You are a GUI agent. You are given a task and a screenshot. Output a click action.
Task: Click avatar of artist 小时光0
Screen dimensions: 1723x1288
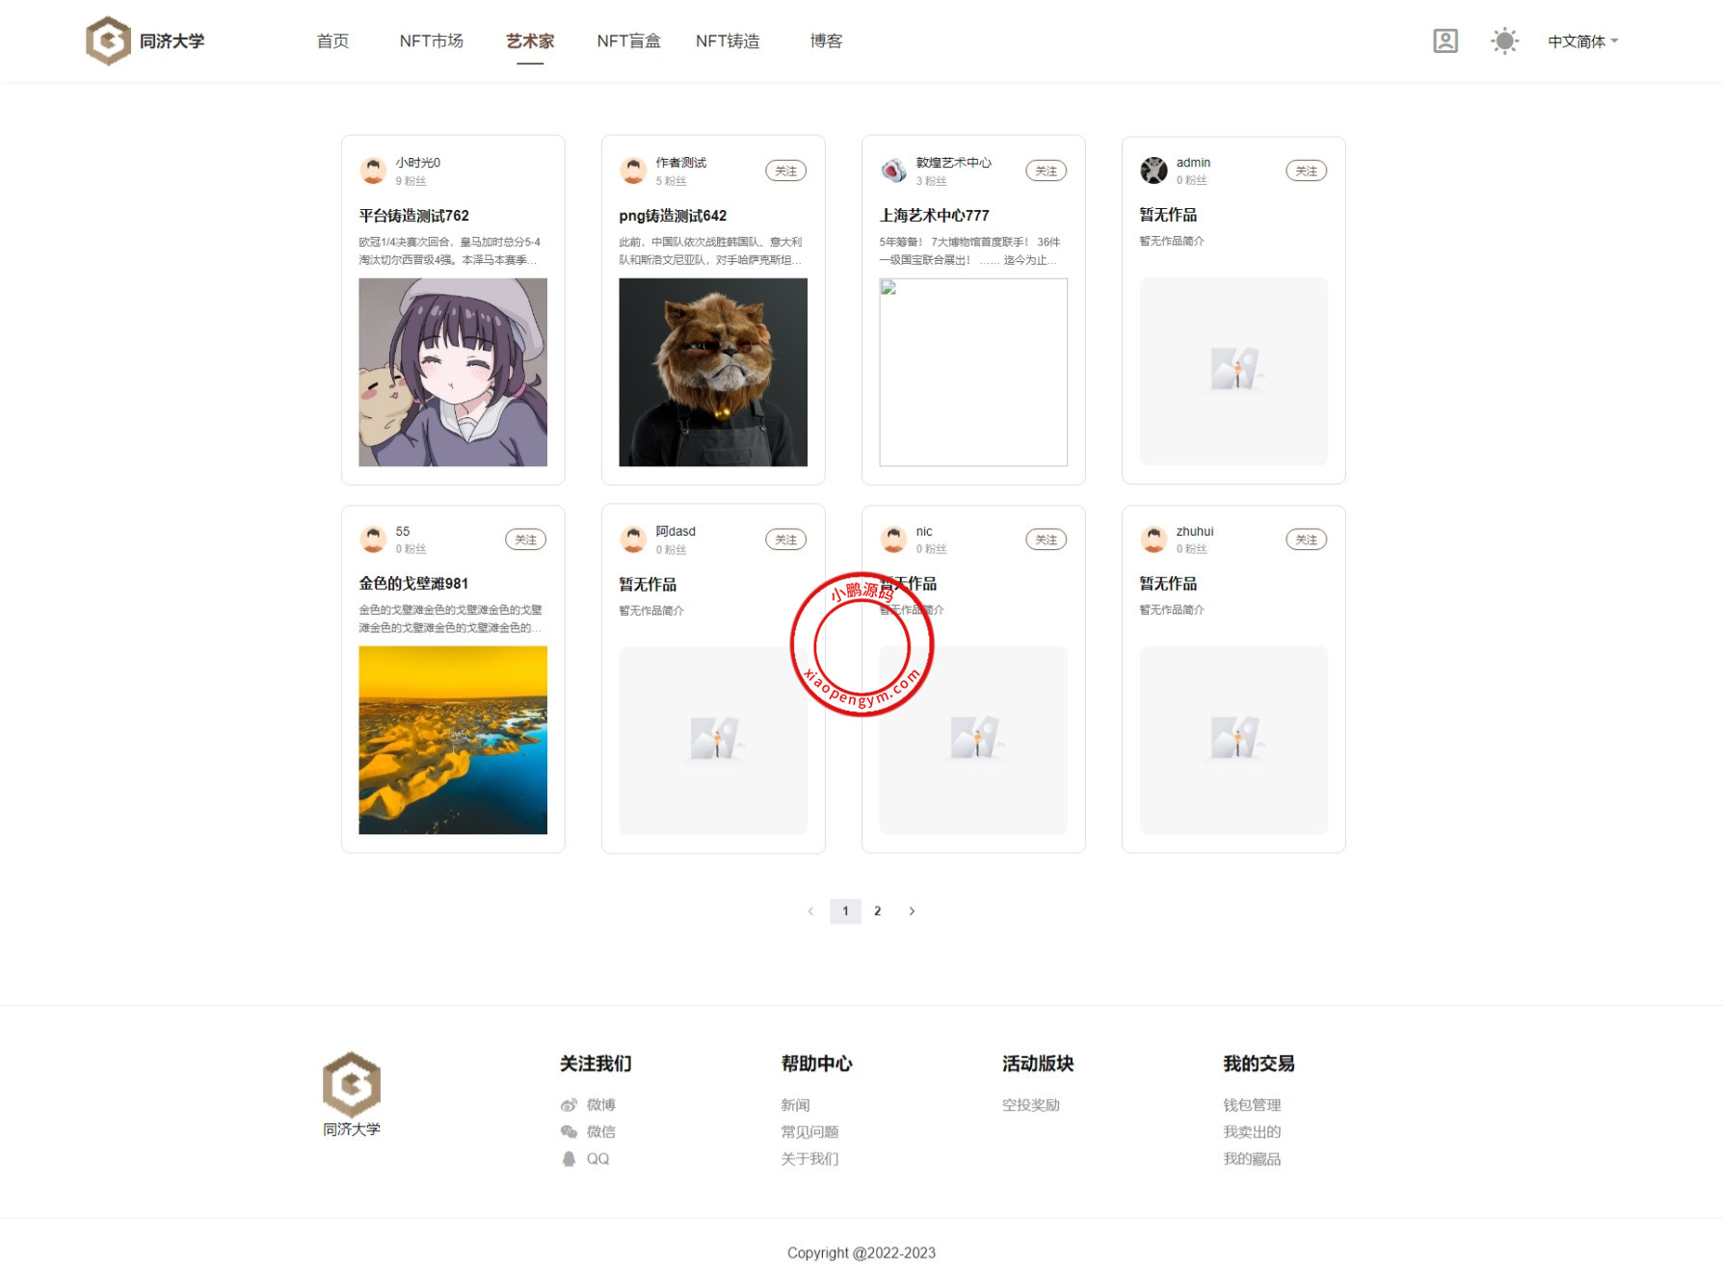click(x=373, y=171)
